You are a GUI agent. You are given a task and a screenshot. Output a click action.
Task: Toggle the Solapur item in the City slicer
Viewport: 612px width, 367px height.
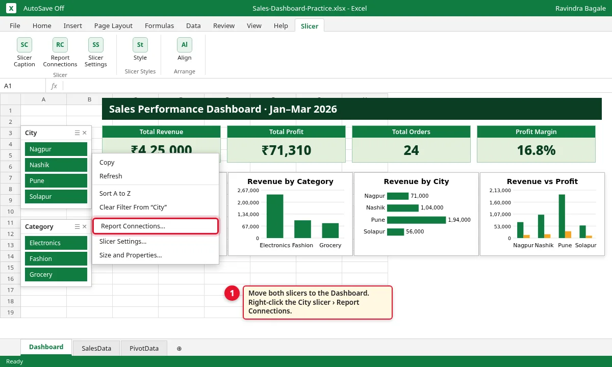click(56, 197)
